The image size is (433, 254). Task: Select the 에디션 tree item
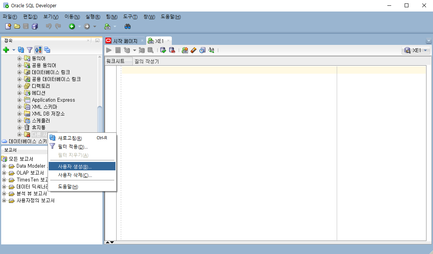[38, 93]
